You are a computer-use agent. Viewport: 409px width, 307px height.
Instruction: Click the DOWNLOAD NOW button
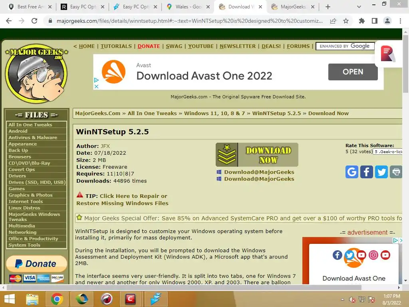(x=257, y=155)
